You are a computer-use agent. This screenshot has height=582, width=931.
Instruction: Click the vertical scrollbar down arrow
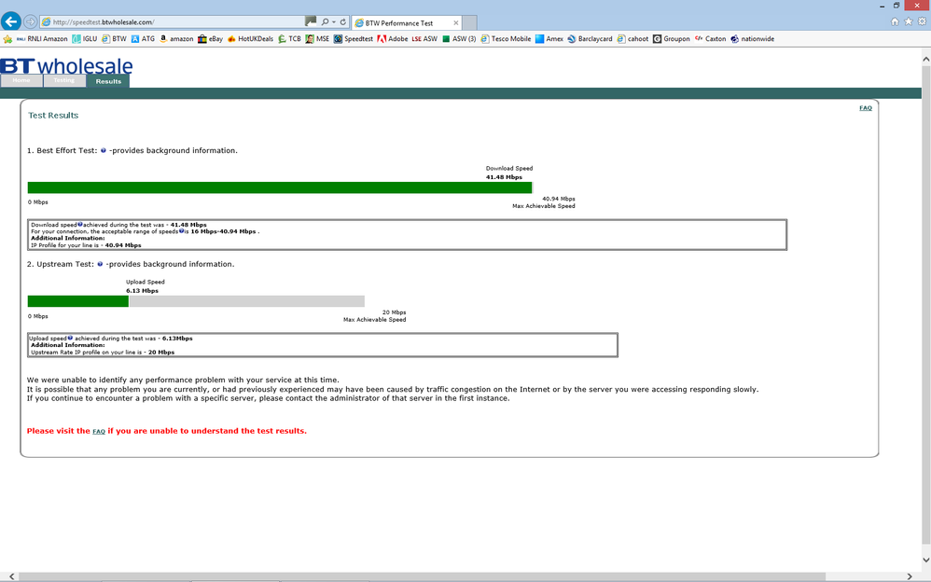(925, 560)
